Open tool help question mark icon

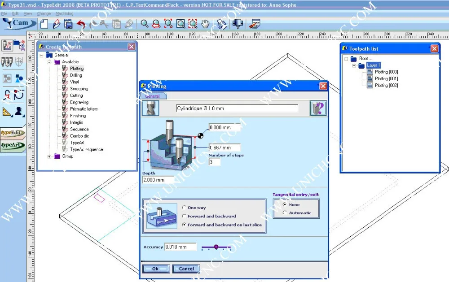click(318, 108)
